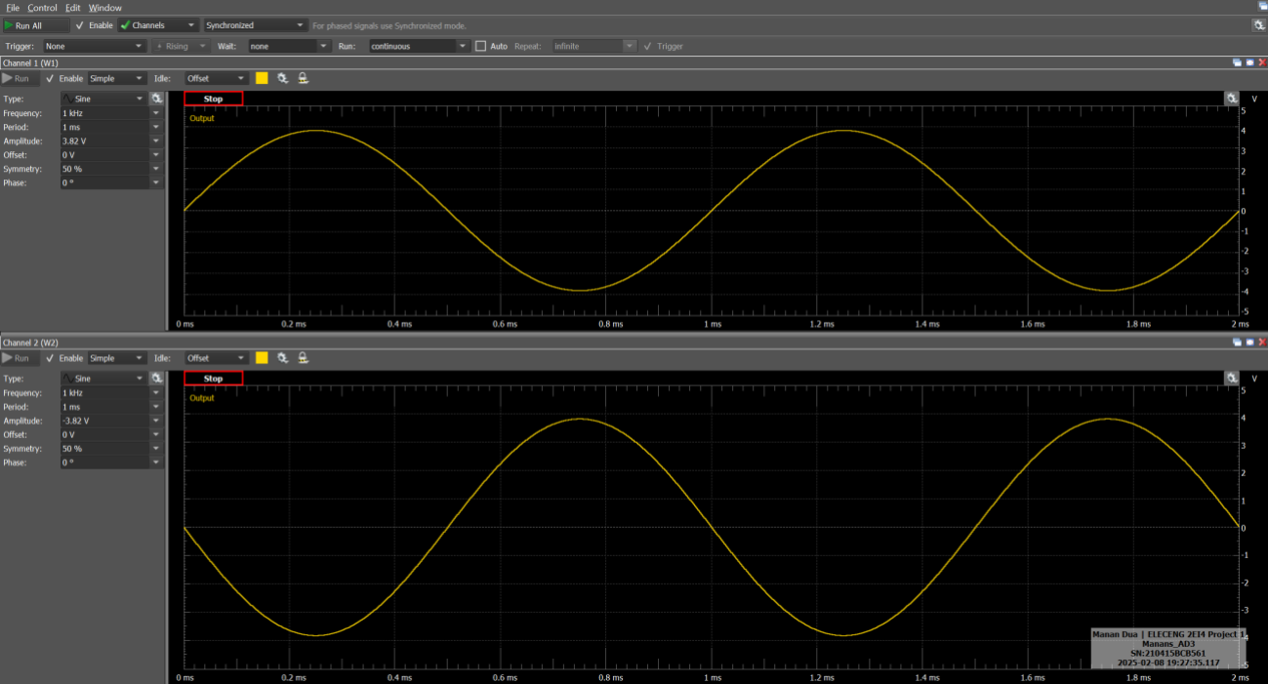1268x684 pixels.
Task: Open plot settings gear on Channel 1 waveform display
Action: pos(1232,98)
